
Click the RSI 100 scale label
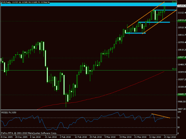(x=179, y=112)
